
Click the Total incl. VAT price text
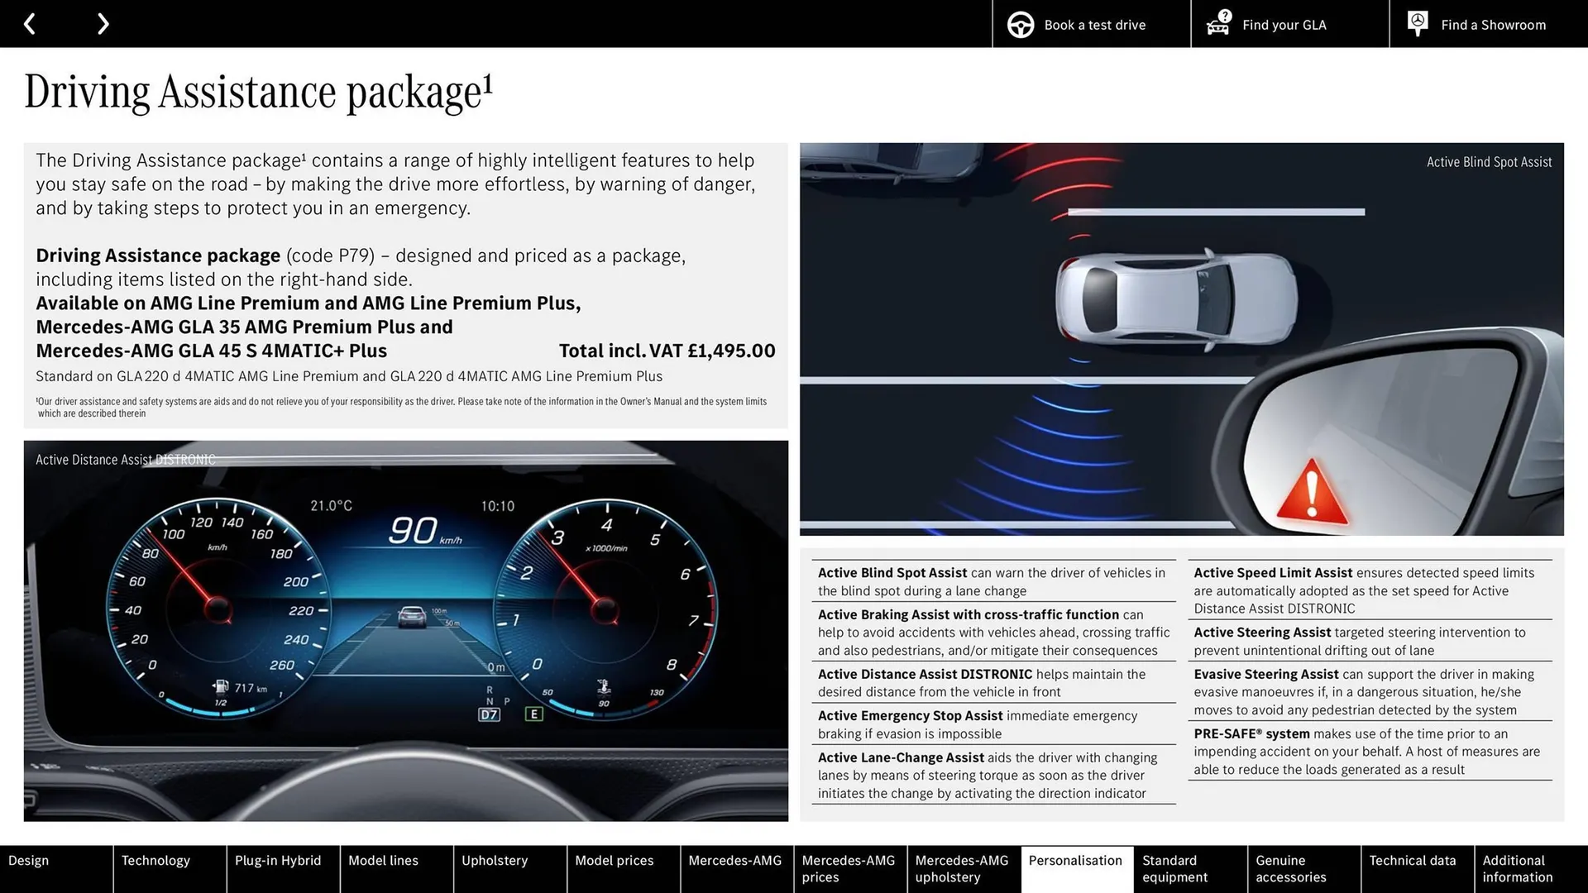point(667,351)
